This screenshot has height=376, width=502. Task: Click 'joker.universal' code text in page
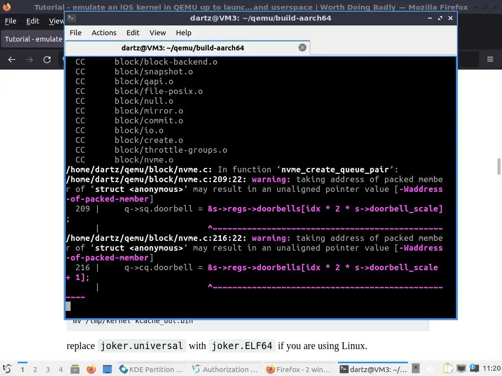point(142,346)
